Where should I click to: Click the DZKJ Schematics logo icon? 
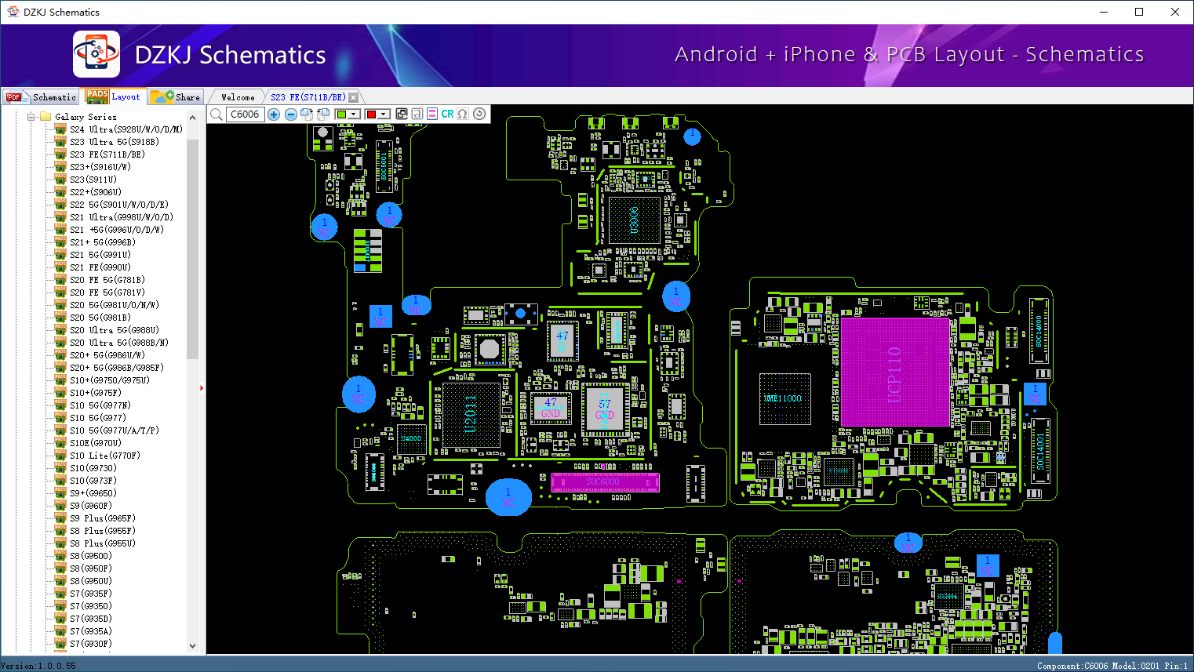pyautogui.click(x=96, y=54)
